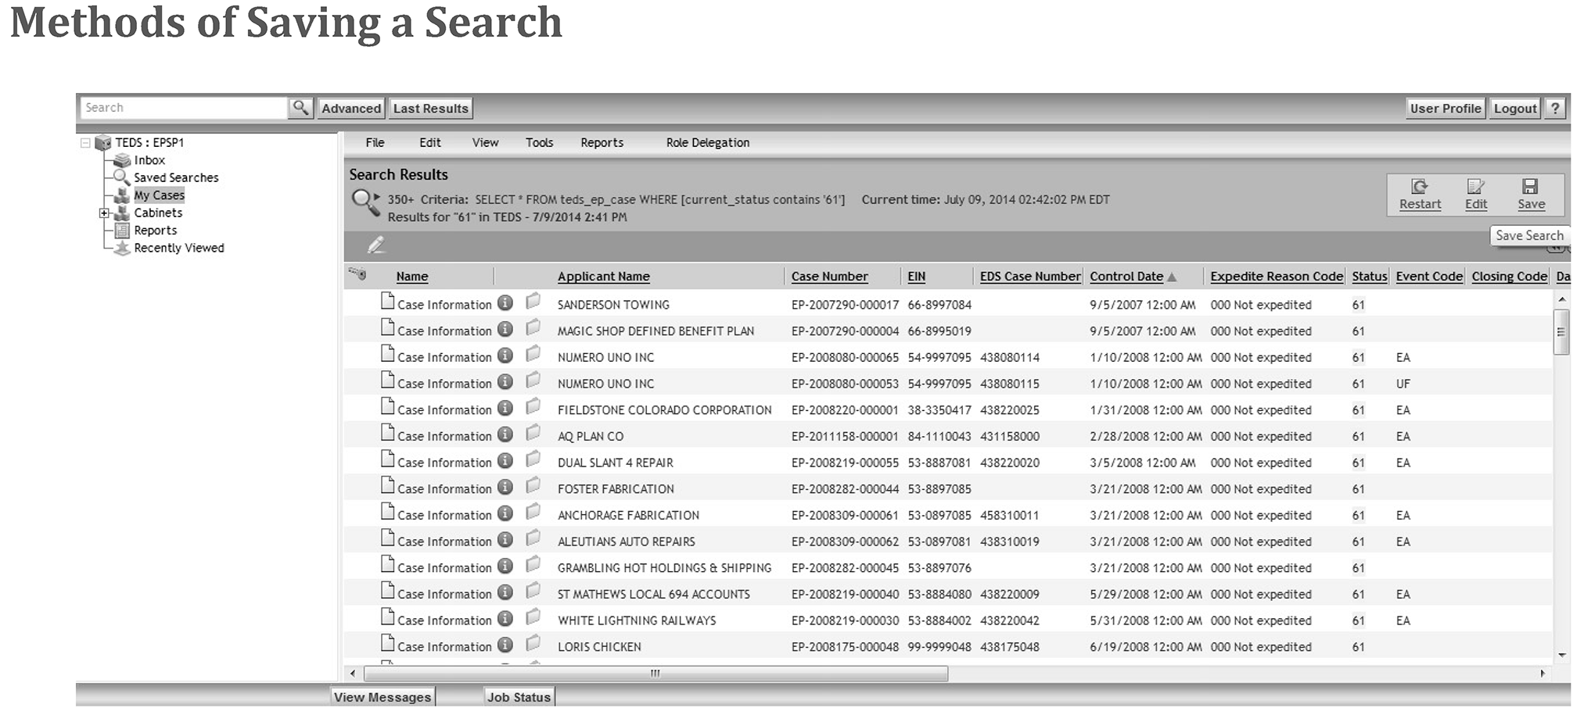Click the Restart search icon
The width and height of the screenshot is (1584, 715).
pyautogui.click(x=1419, y=187)
